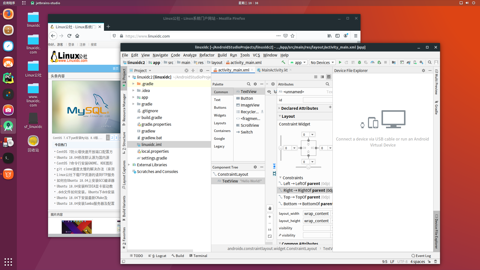Viewport: 480px width, 270px height.
Task: Open PyCharm icon in Ubuntu dock
Action: [8, 78]
